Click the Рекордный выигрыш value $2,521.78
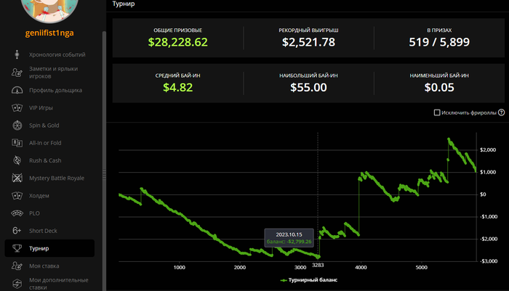 point(308,42)
